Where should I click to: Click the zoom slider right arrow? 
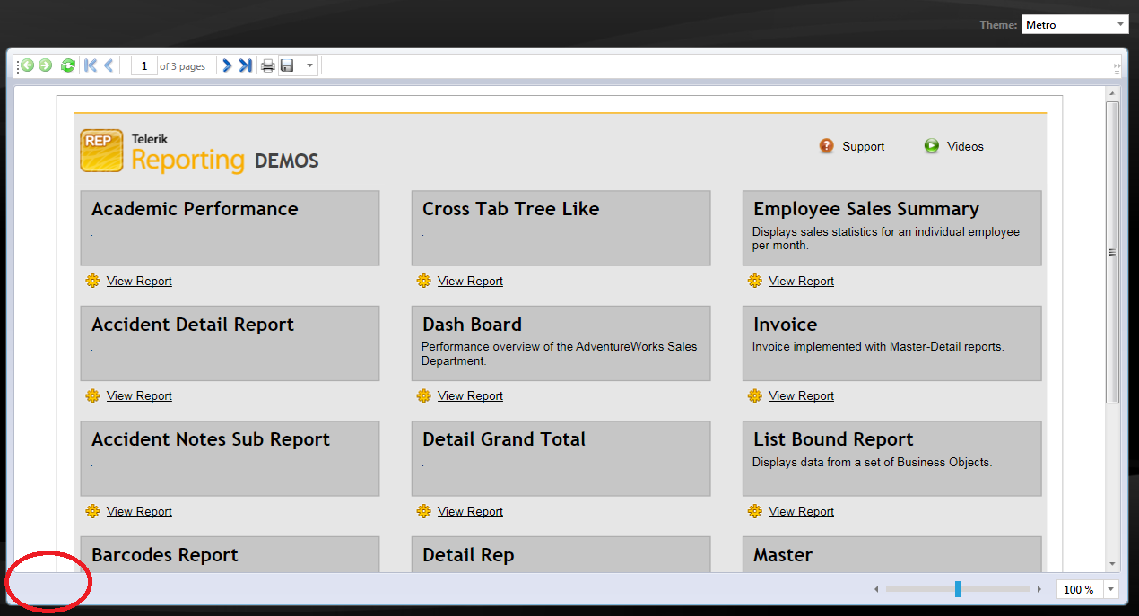1039,589
